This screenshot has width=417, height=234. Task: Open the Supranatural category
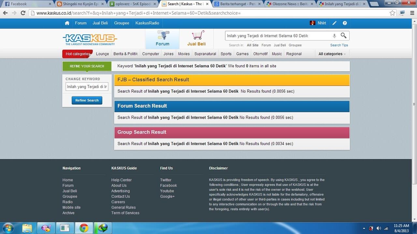coord(205,54)
